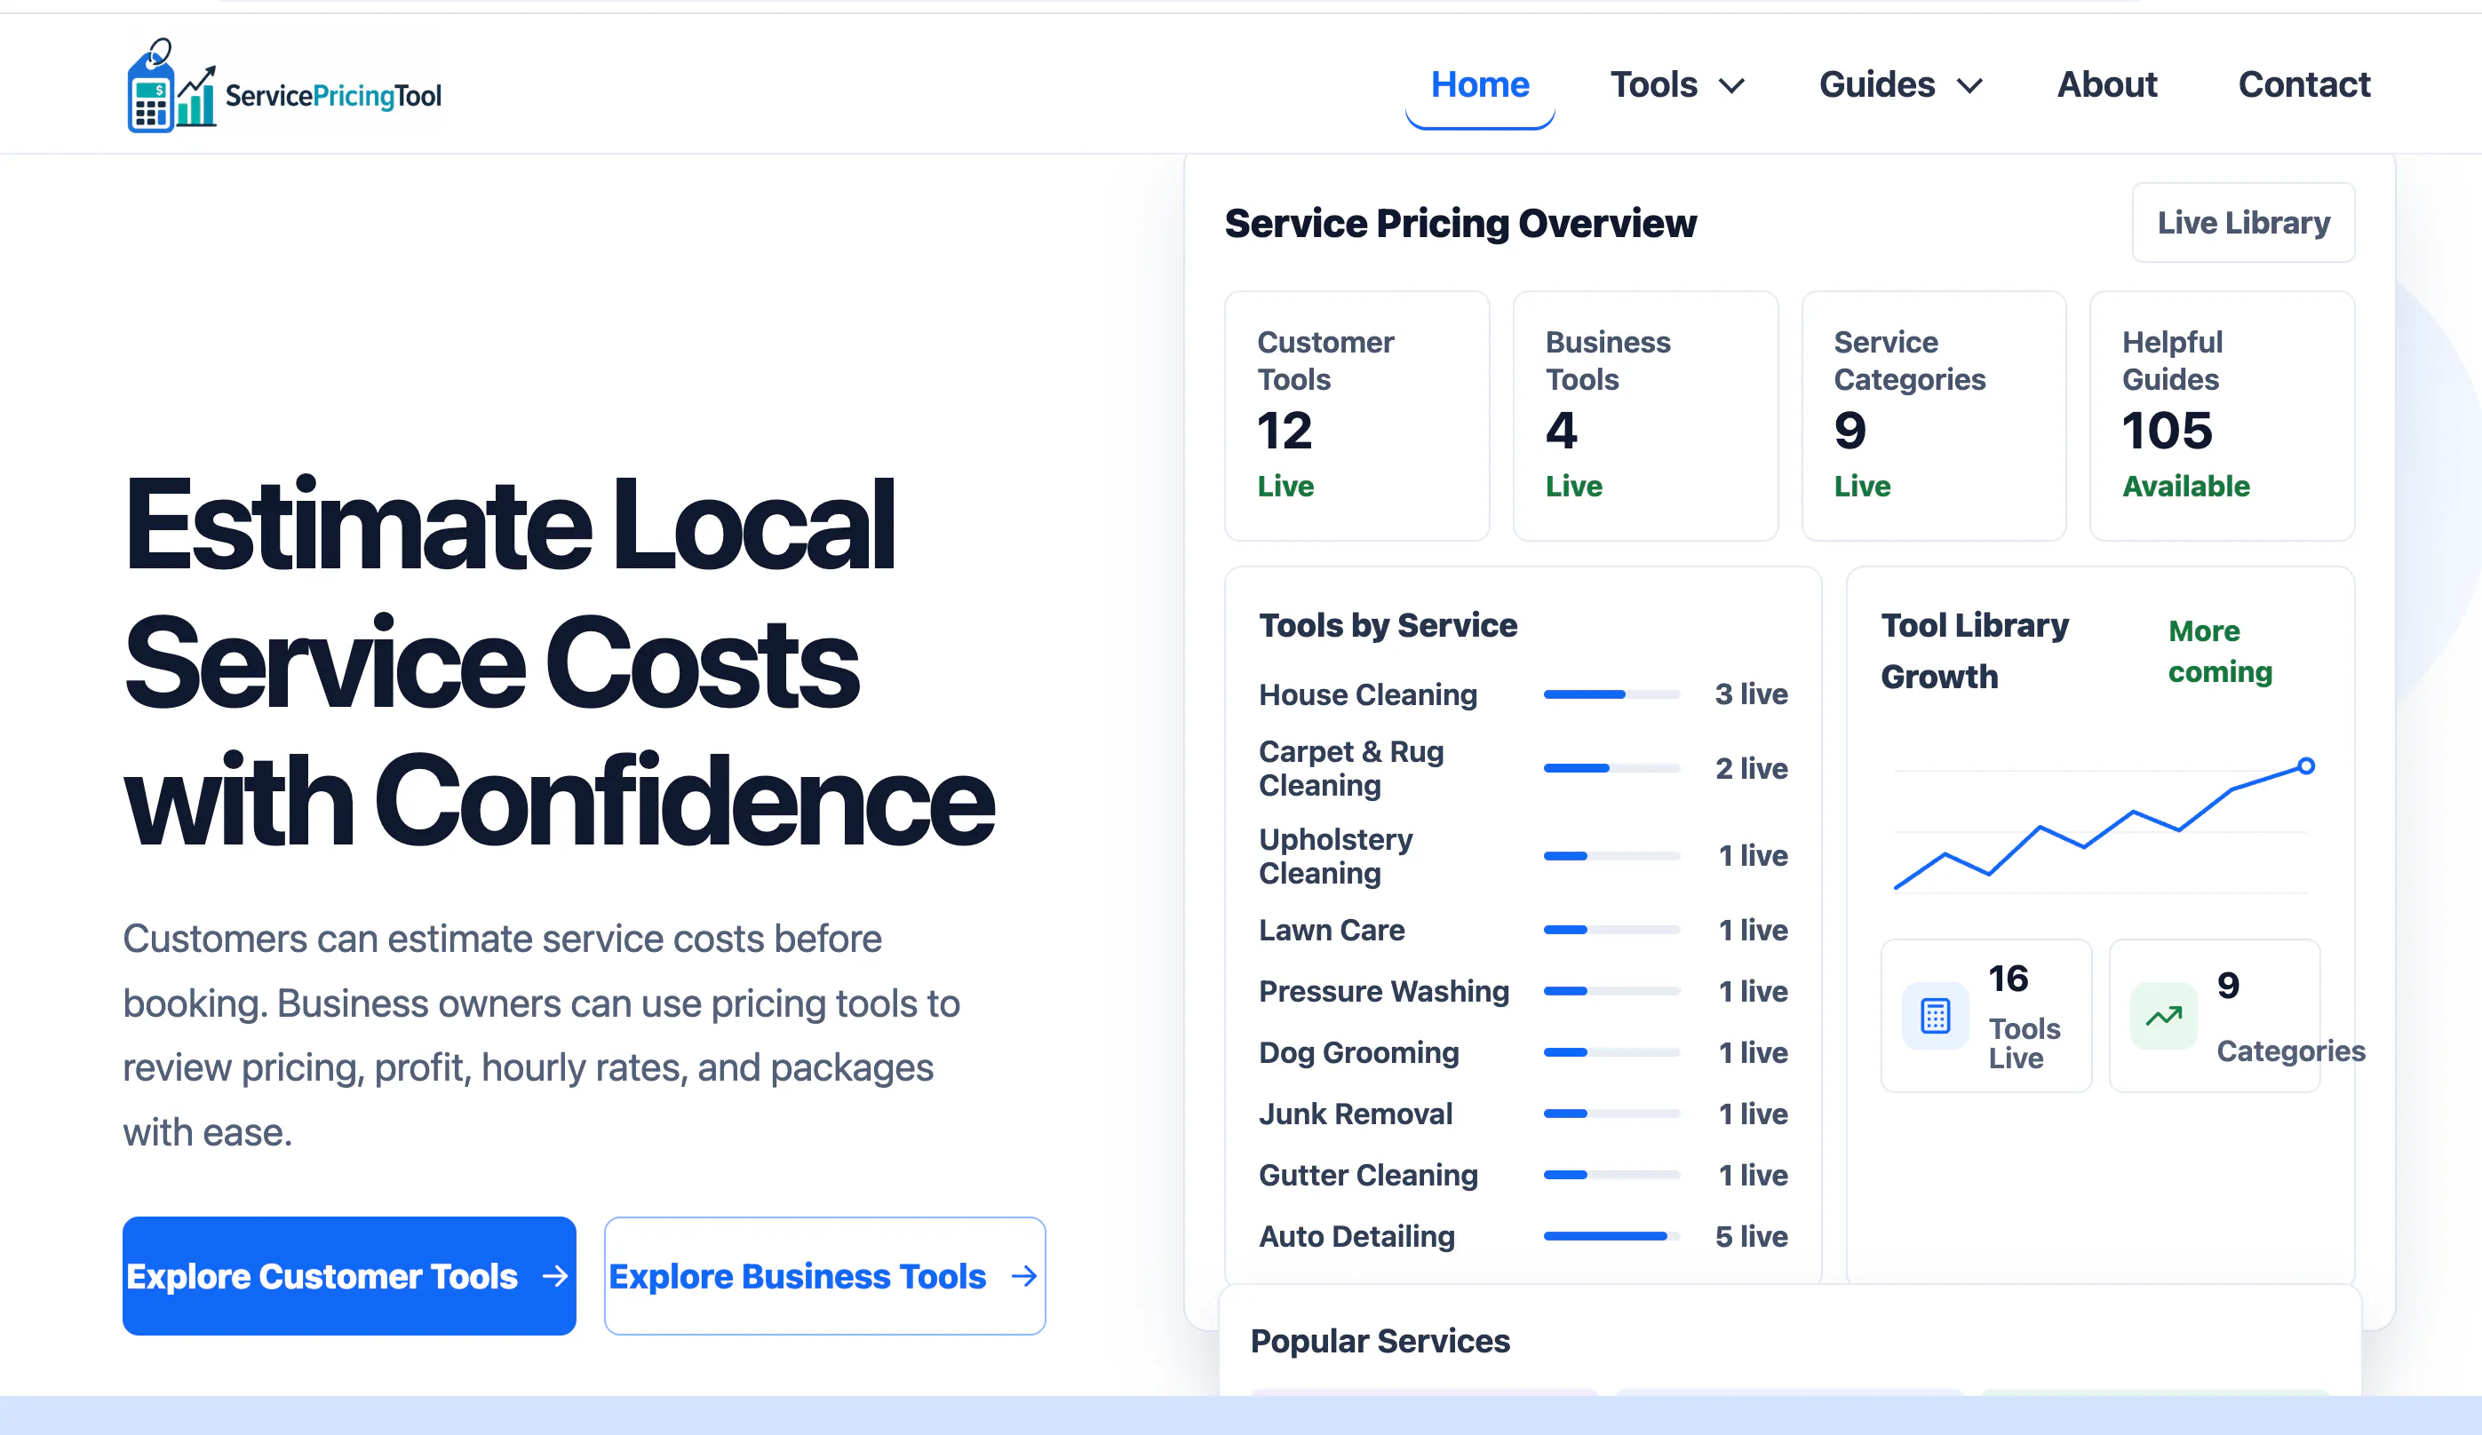Click the "Service Pricing Overview" heading
This screenshot has height=1435, width=2482.
pos(1460,224)
